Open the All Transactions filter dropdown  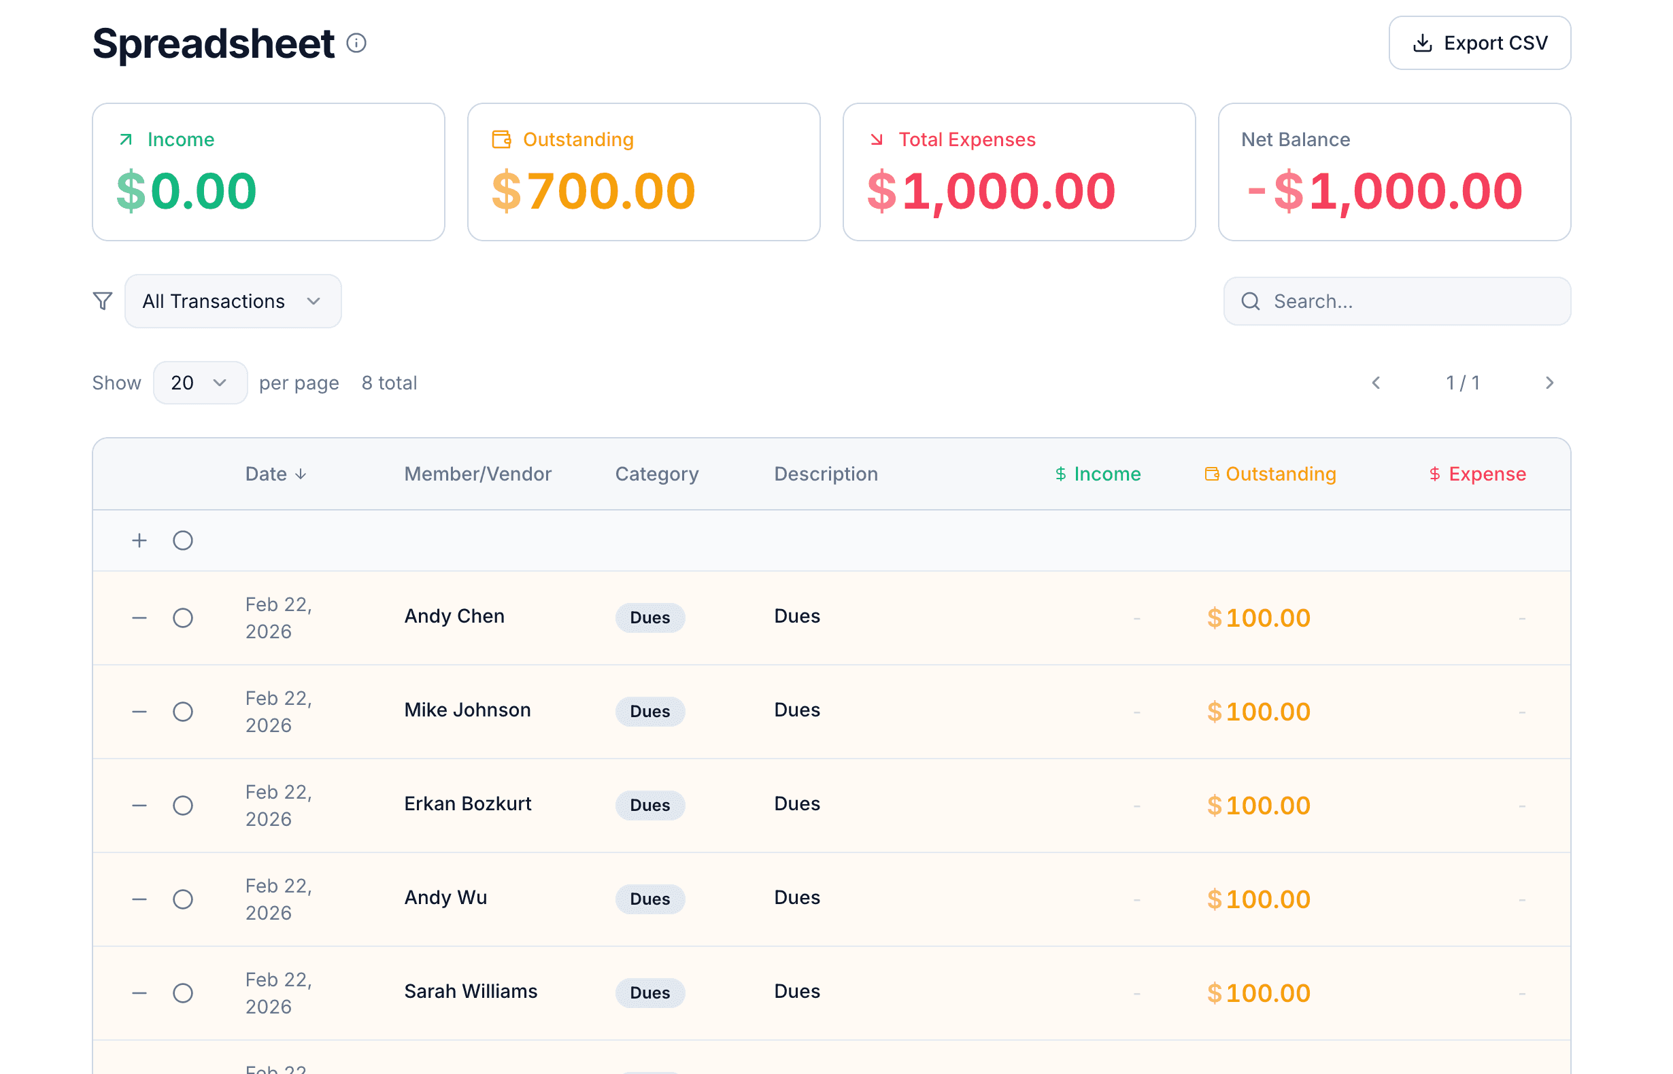click(x=233, y=301)
